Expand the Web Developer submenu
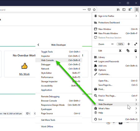The height and width of the screenshot is (131, 140). [x=116, y=104]
